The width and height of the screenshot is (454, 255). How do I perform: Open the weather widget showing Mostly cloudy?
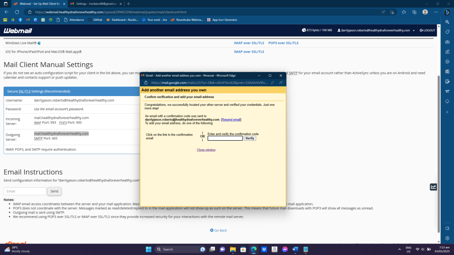(17, 249)
